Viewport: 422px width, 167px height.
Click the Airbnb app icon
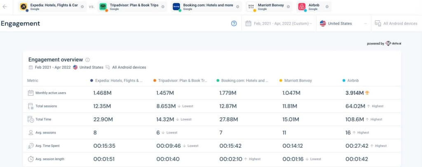(x=302, y=7)
